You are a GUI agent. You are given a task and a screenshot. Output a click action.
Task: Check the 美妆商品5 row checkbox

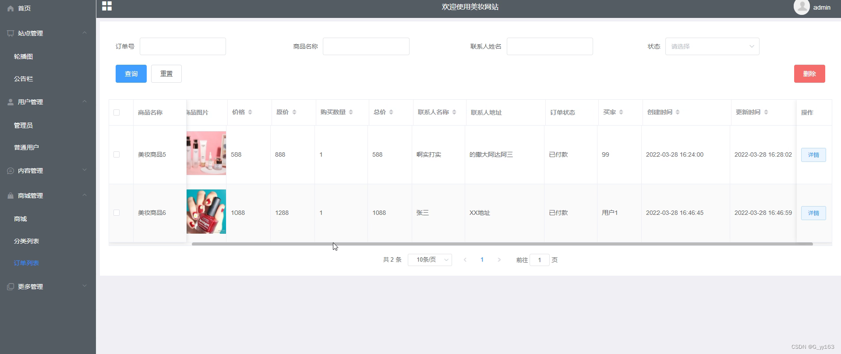(x=117, y=154)
